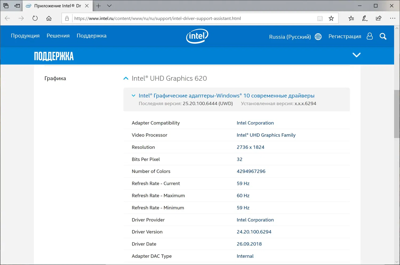
Task: Click the Регистрация link
Action: pos(345,36)
